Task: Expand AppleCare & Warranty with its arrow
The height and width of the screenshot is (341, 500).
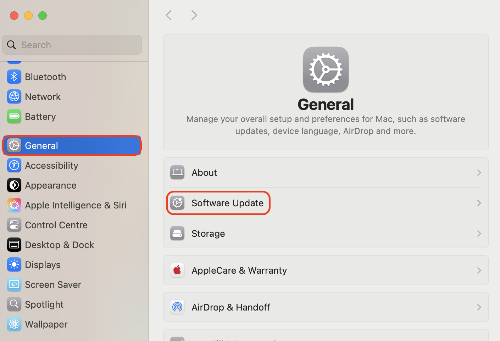Action: click(479, 270)
